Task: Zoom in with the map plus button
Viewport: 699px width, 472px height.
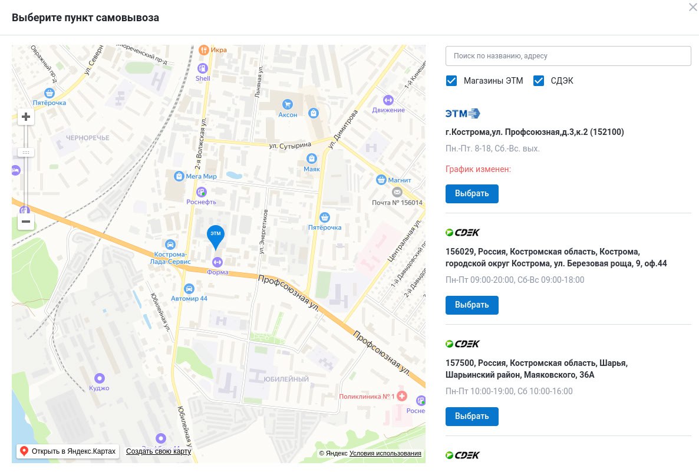Action: point(26,117)
